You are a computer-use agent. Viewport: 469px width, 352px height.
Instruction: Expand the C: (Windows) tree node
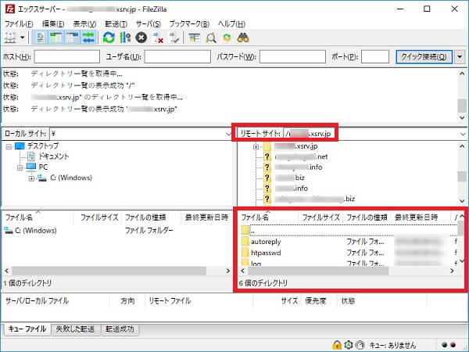[31, 178]
